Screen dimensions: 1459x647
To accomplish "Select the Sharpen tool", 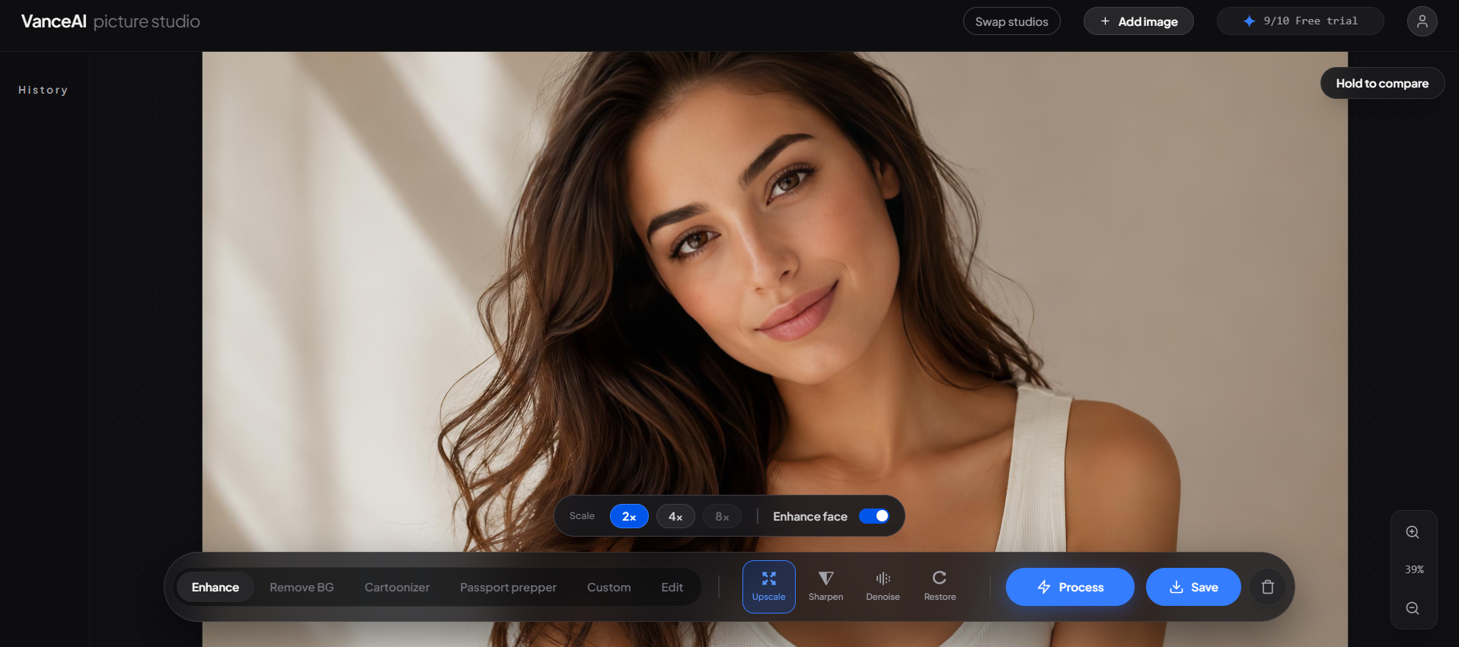I will (825, 586).
